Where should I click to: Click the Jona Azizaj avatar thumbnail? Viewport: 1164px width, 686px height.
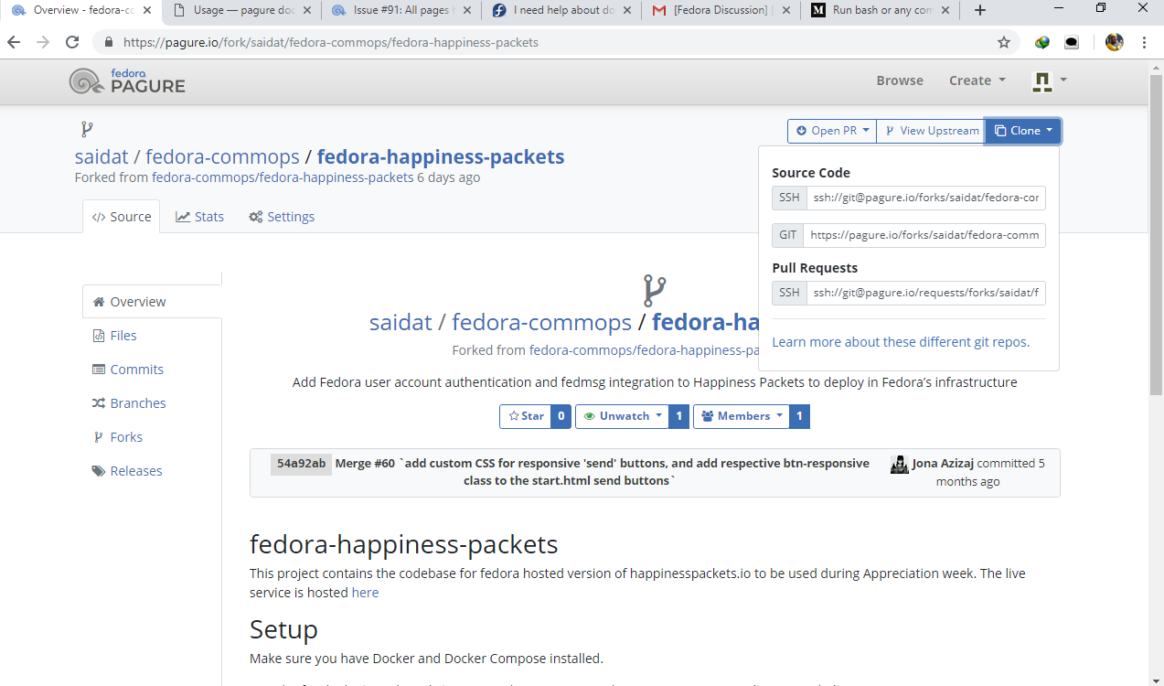click(x=899, y=464)
